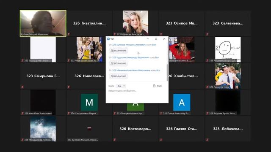Click sender name 323 Манакова Анастасия Николаевна in chat
Screen dimensions: 271x152
point(131,71)
